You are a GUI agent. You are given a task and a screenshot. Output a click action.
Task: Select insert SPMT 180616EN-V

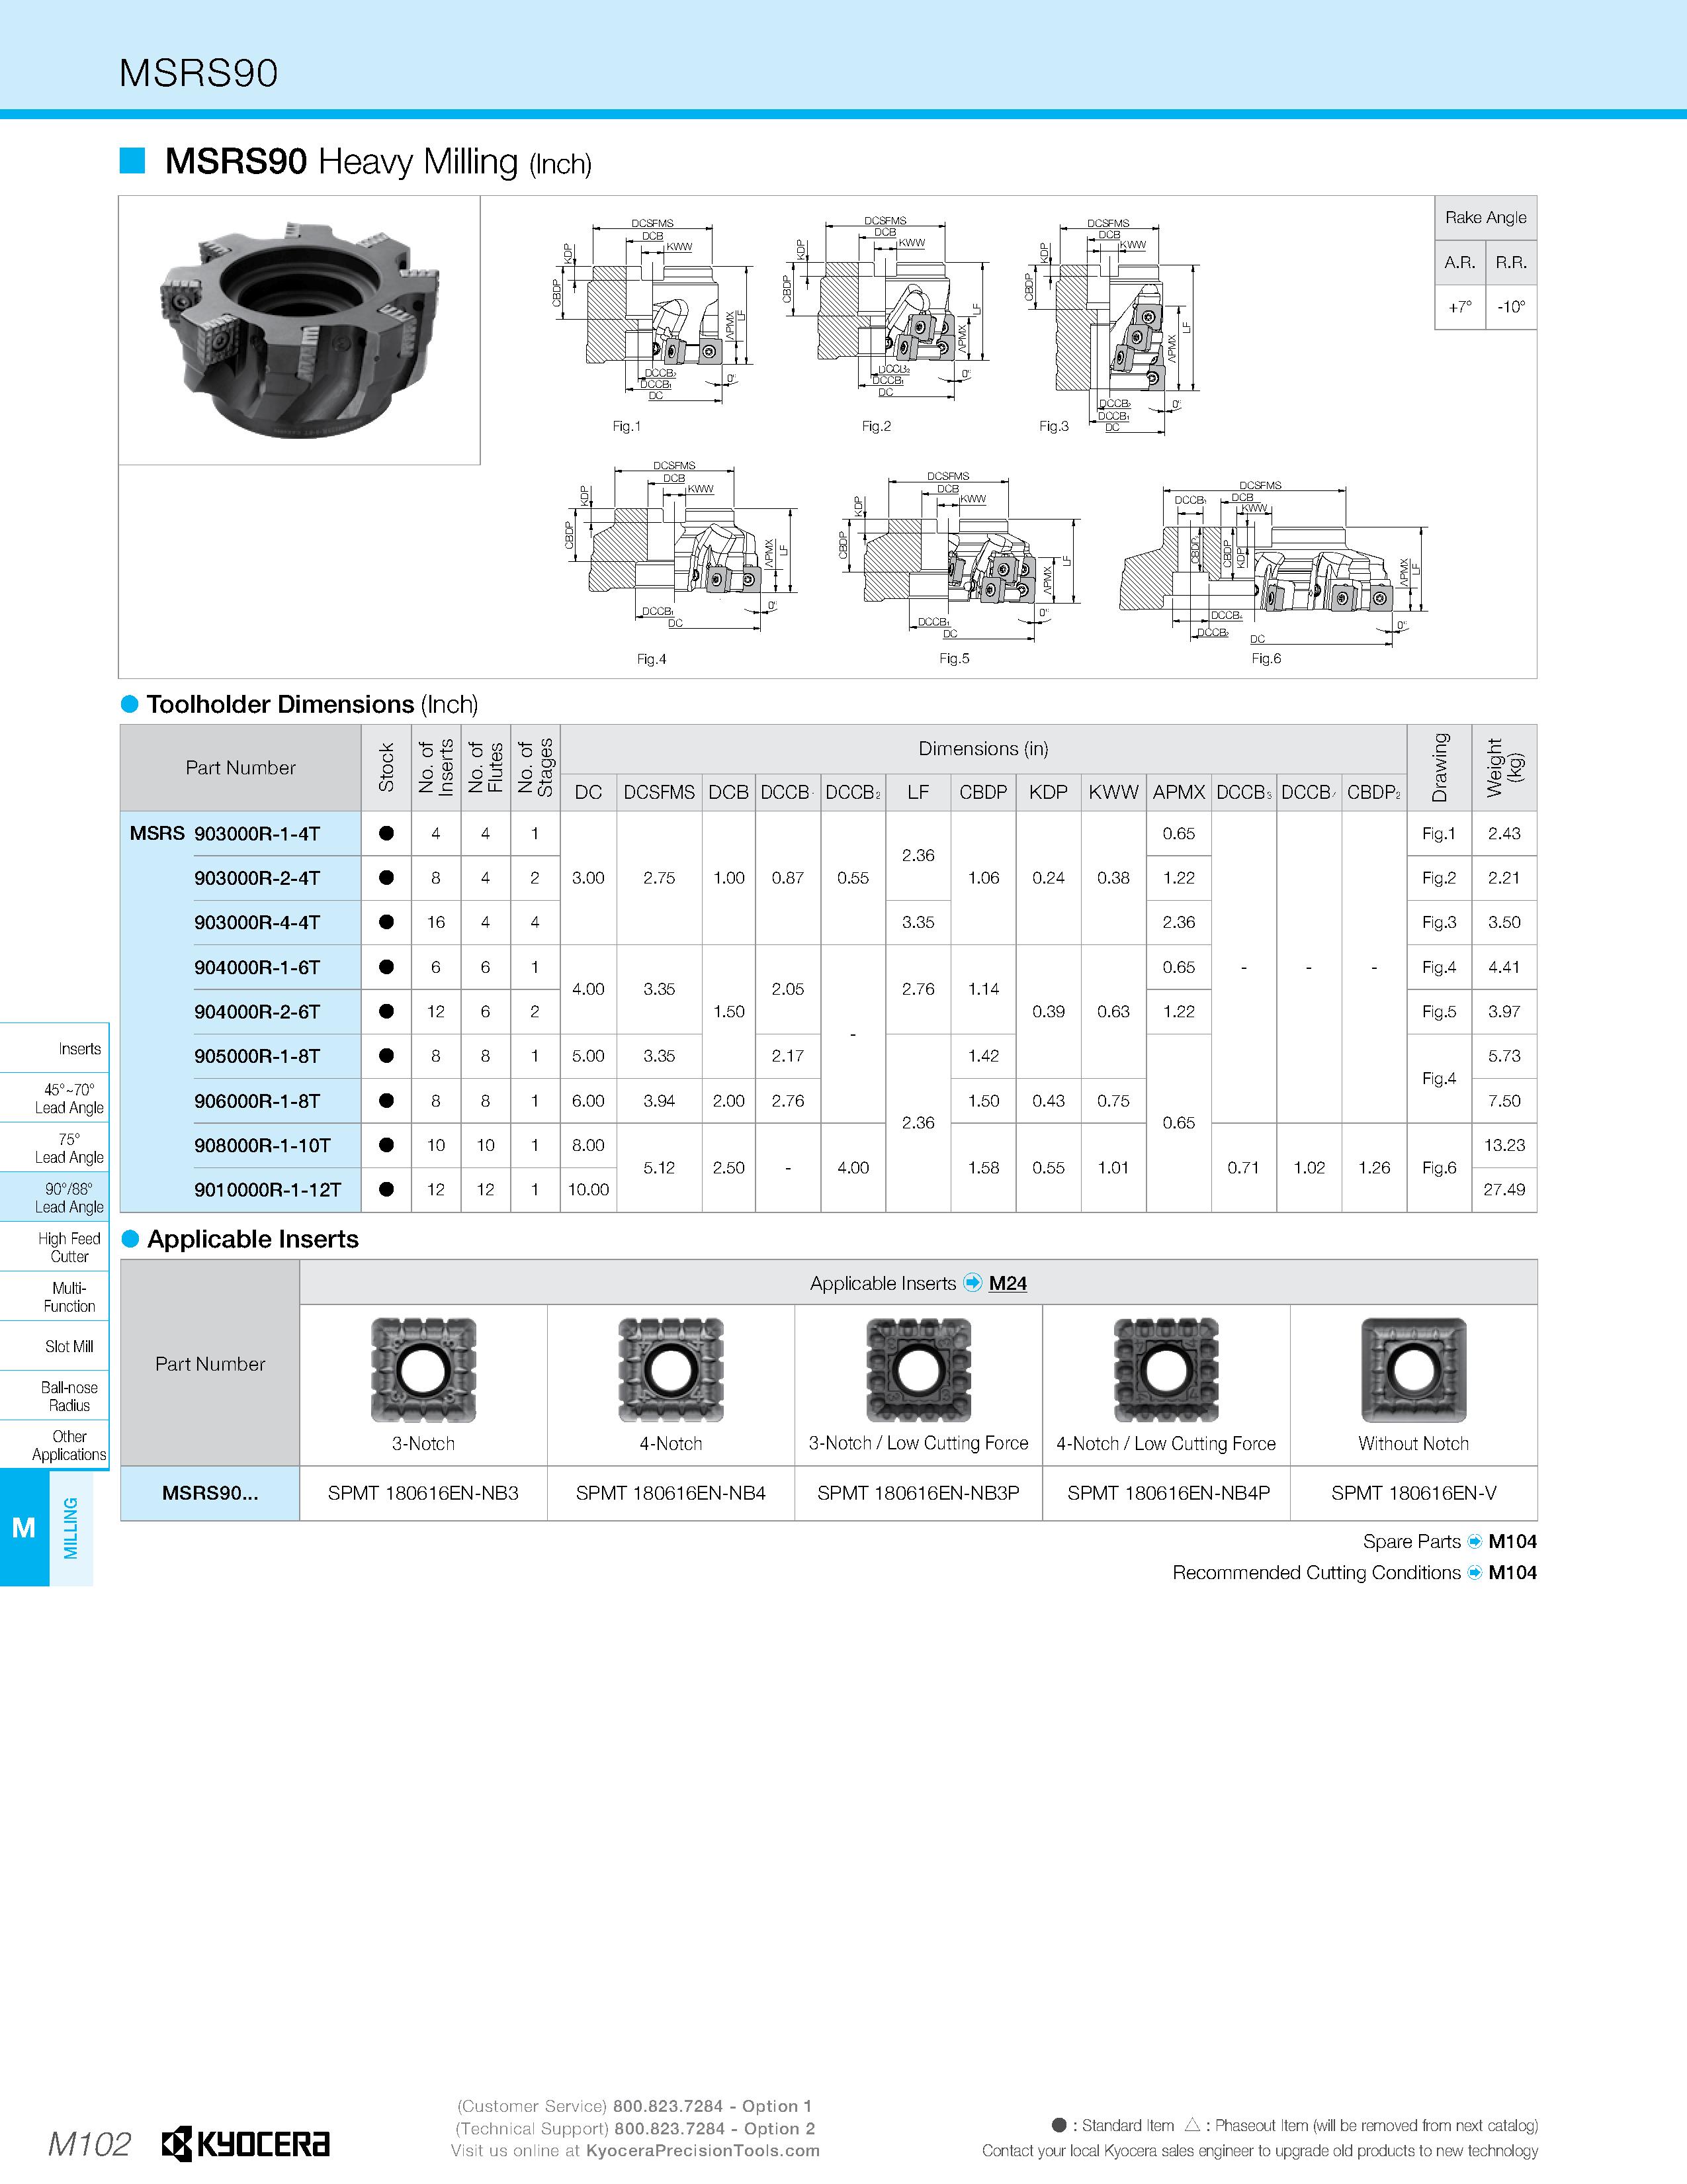click(x=1414, y=1493)
